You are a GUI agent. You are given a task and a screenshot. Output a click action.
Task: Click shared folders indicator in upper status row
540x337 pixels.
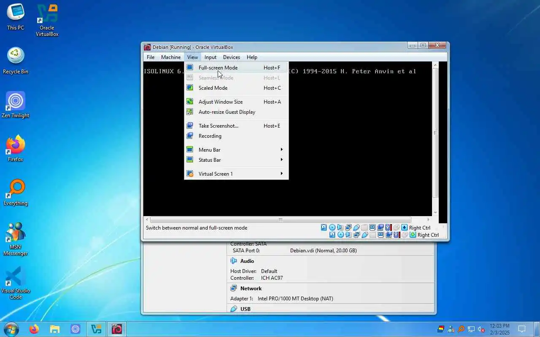(x=364, y=227)
